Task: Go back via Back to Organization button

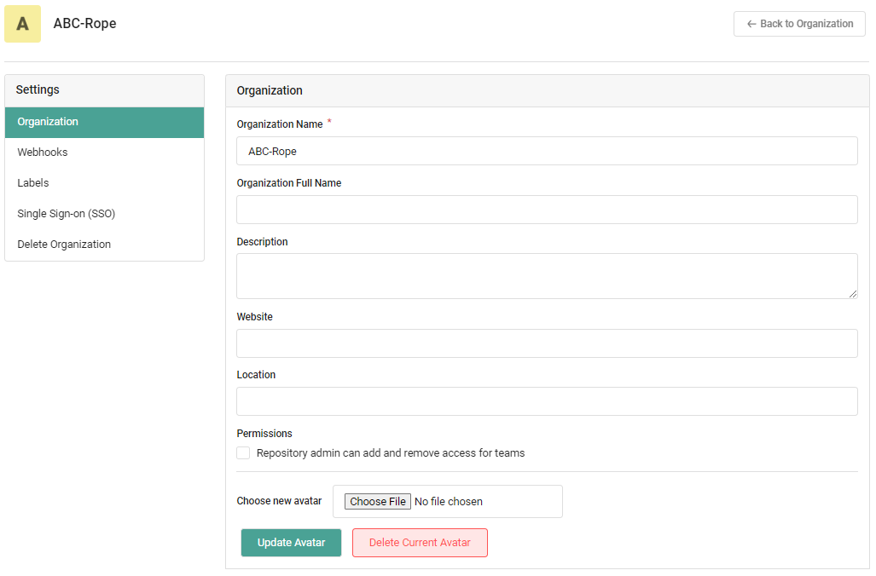Action: [799, 24]
